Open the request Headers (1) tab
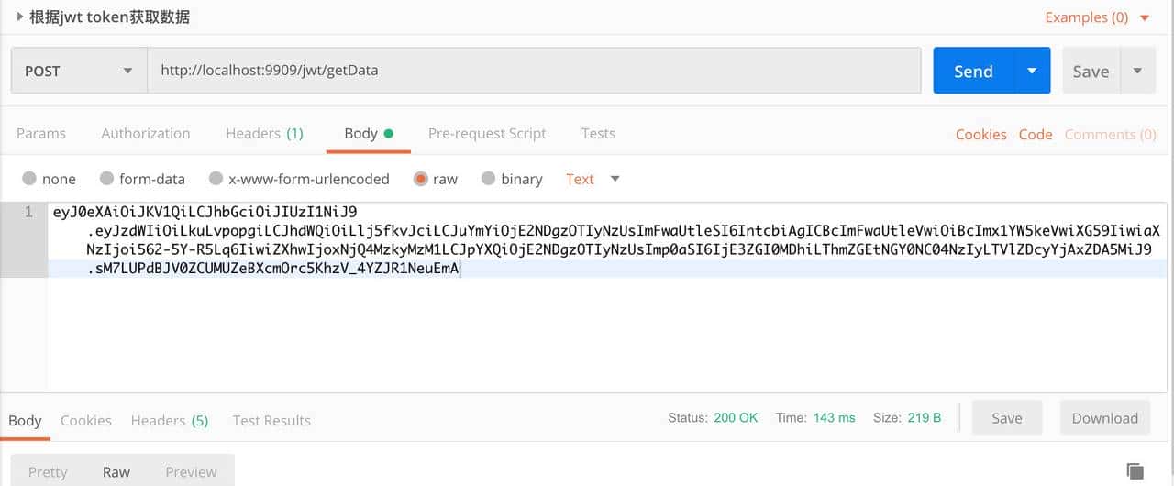This screenshot has height=486, width=1174. pyautogui.click(x=264, y=134)
